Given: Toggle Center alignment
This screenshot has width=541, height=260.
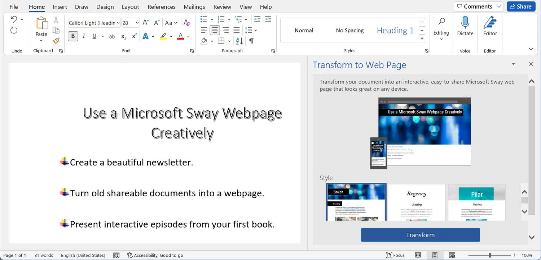Looking at the screenshot, I should (x=215, y=30).
